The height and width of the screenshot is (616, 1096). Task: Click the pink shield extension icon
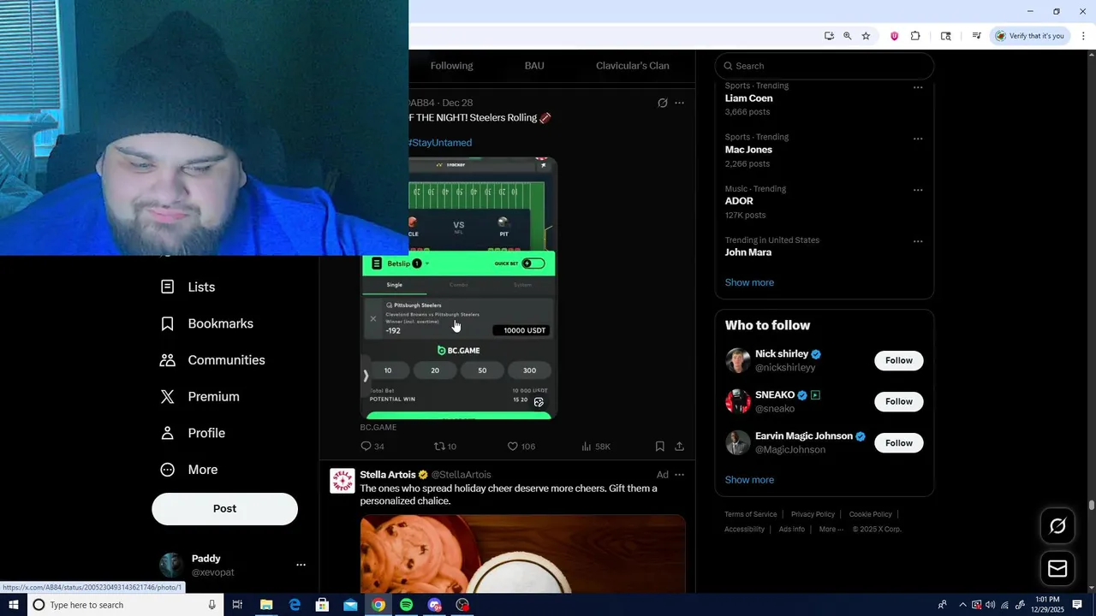pyautogui.click(x=894, y=36)
